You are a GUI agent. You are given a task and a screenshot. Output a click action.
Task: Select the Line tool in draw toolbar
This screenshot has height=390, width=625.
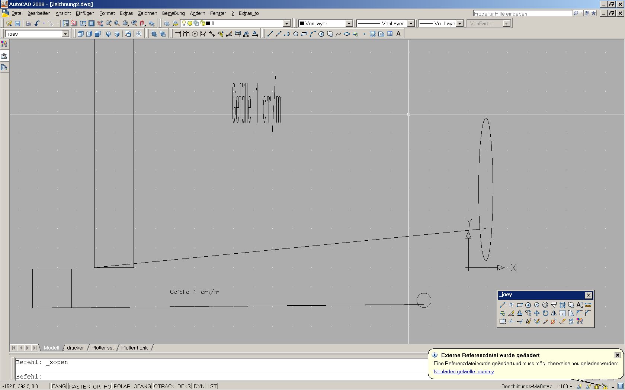(x=270, y=34)
